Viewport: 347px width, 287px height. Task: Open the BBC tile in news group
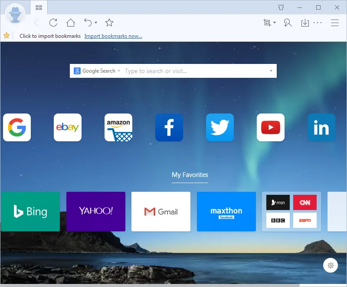point(278,220)
